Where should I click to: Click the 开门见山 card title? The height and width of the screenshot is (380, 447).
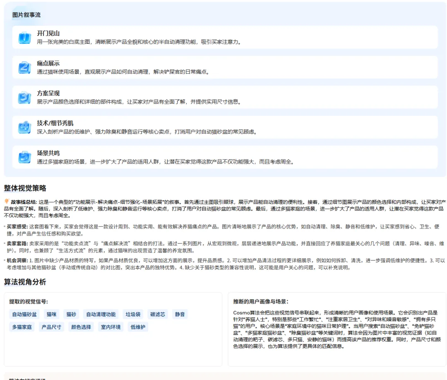pyautogui.click(x=48, y=33)
